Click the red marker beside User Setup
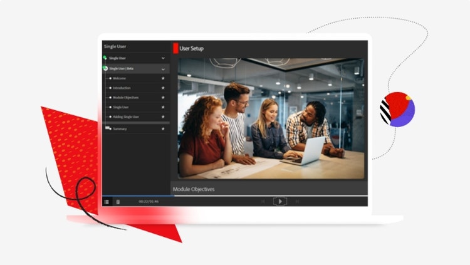The width and height of the screenshot is (470, 265). coord(175,48)
